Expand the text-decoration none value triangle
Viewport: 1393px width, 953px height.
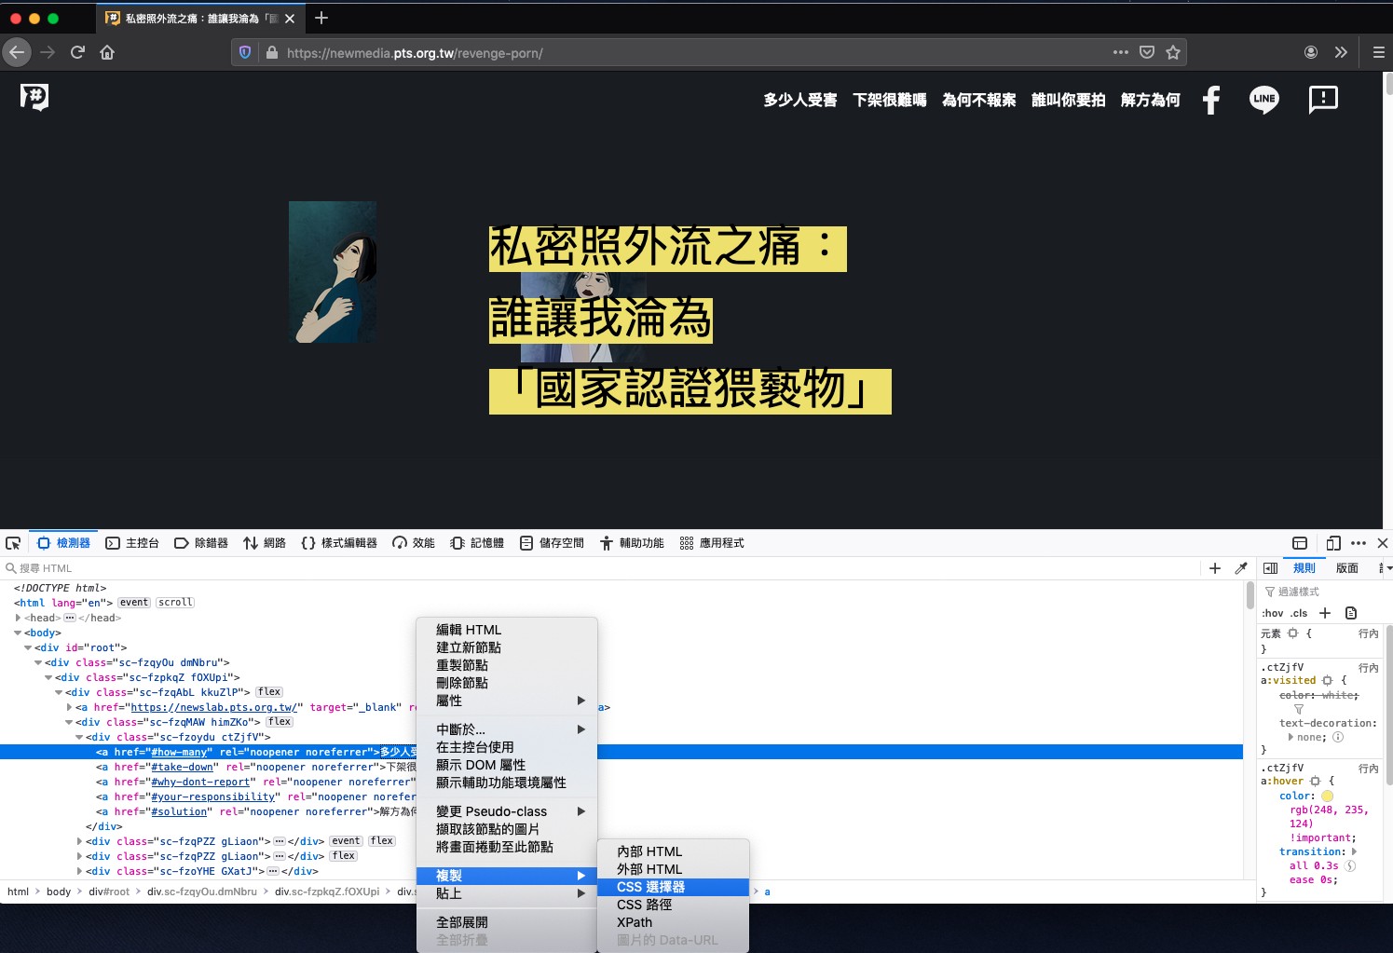1291,737
